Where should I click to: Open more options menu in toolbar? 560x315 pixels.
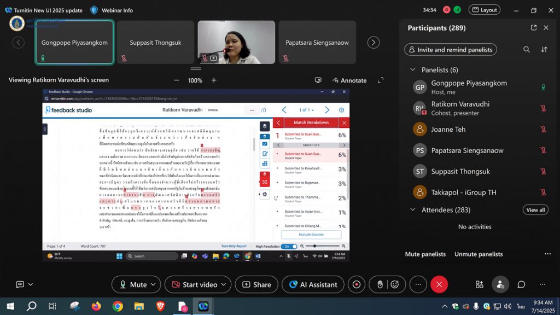pyautogui.click(x=418, y=284)
